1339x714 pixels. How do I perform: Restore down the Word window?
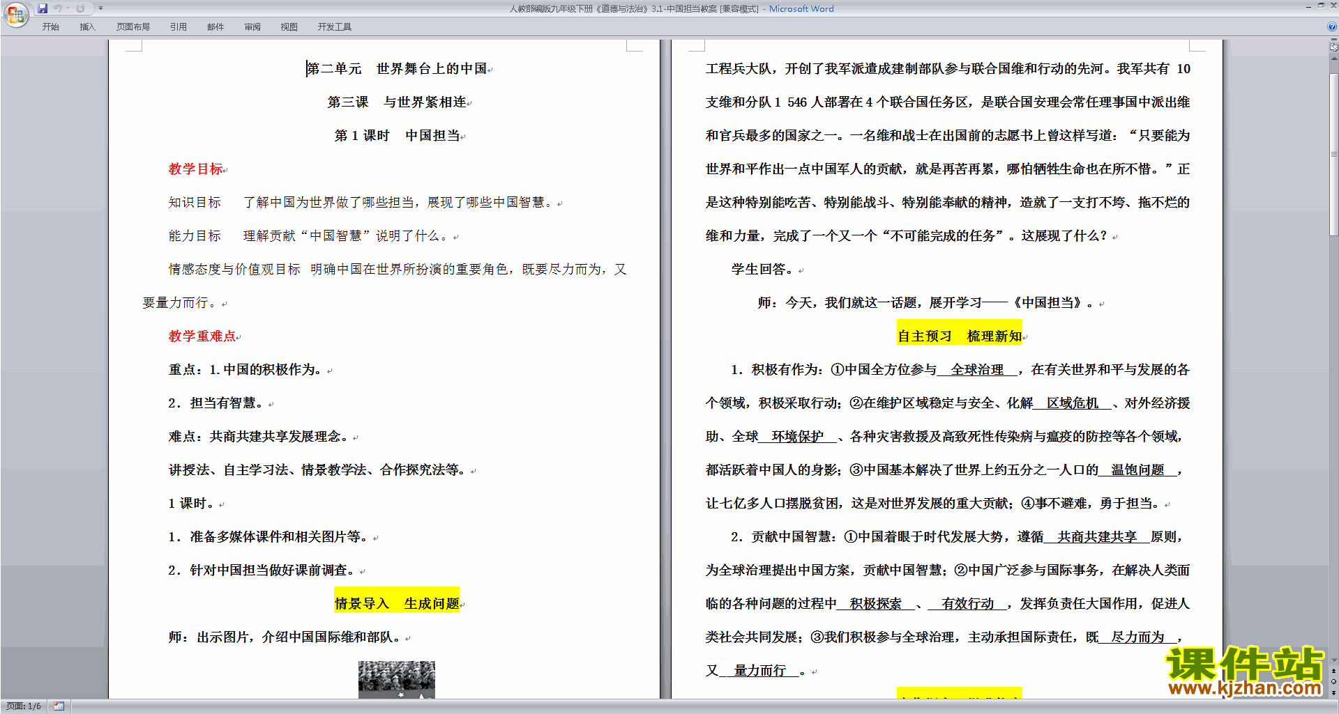[1321, 6]
